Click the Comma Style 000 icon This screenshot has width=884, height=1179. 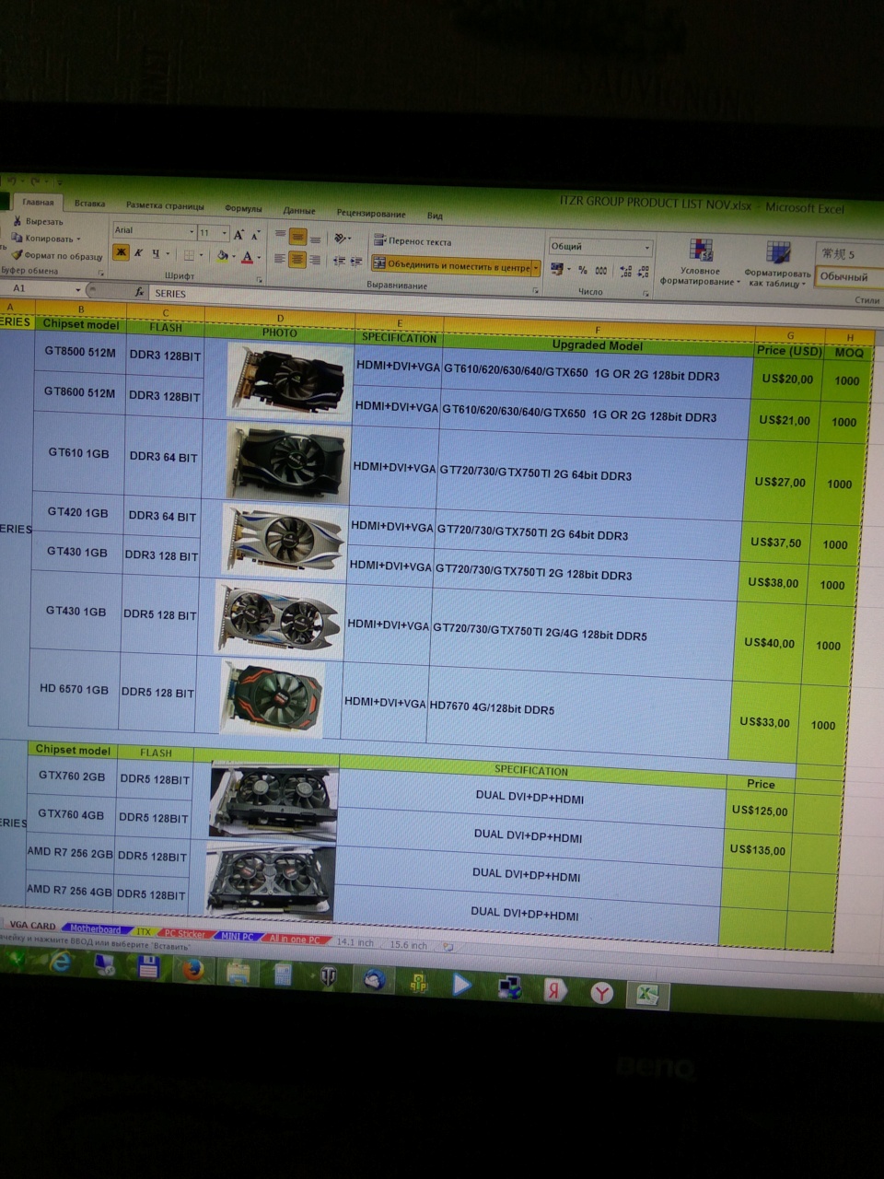point(601,271)
